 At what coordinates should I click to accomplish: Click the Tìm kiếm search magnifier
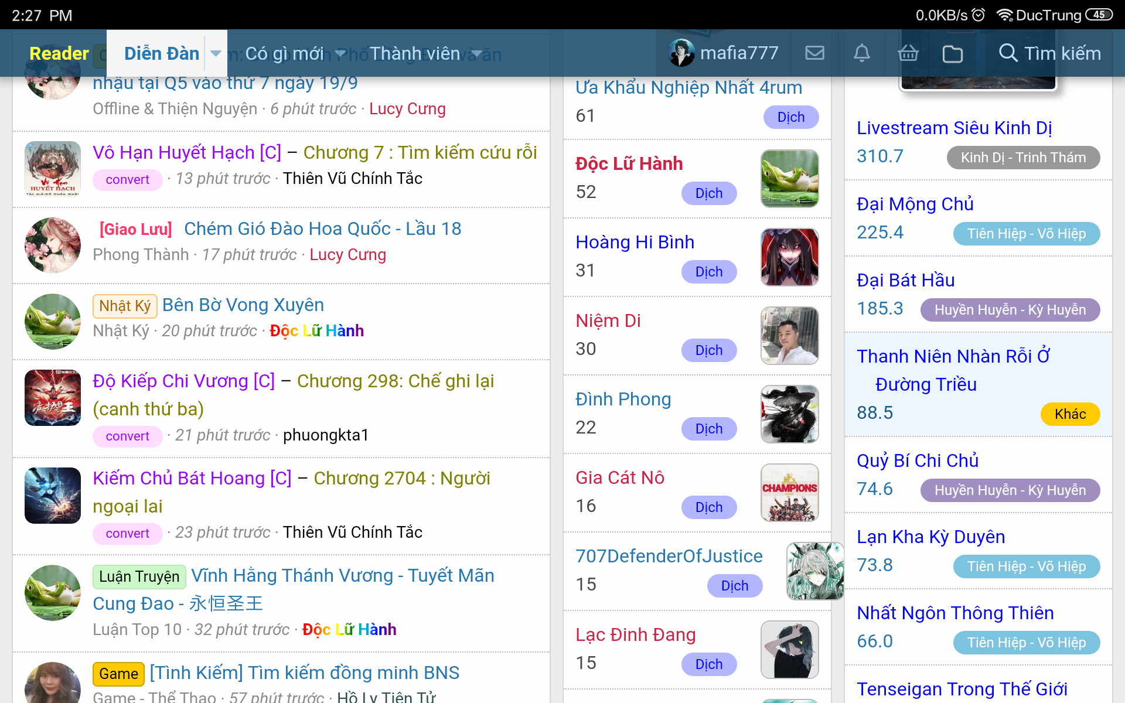pos(1009,53)
